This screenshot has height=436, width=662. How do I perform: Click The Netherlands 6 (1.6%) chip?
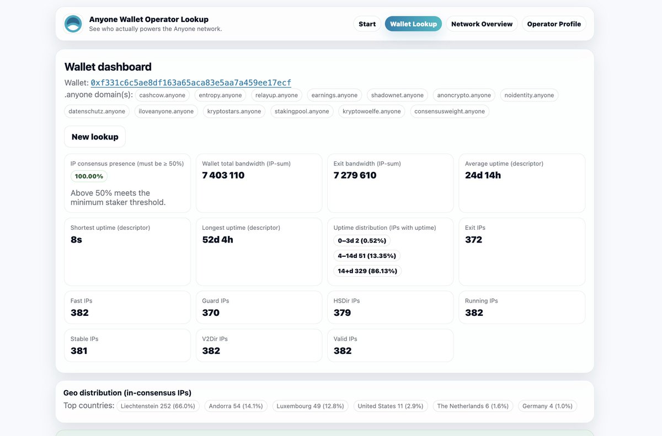click(x=473, y=406)
